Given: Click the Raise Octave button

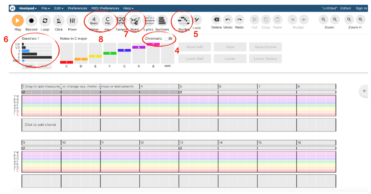Looking at the screenshot, I should coord(265,47).
